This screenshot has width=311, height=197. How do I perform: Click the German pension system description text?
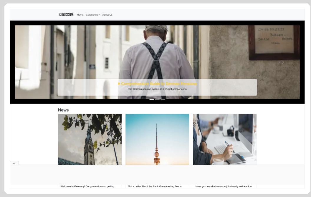pyautogui.click(x=157, y=89)
